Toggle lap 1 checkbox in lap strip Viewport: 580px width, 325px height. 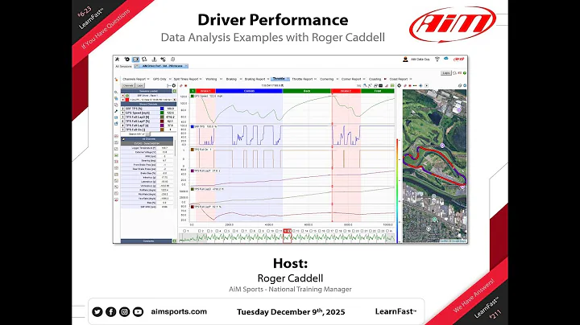(184, 231)
